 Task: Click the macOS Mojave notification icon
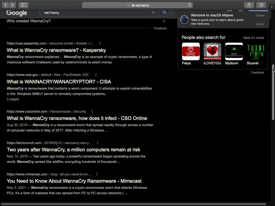point(184,19)
